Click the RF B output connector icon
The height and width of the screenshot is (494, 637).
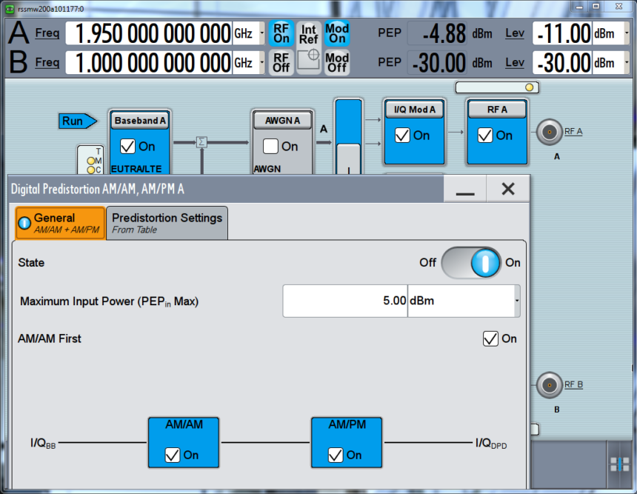(550, 384)
